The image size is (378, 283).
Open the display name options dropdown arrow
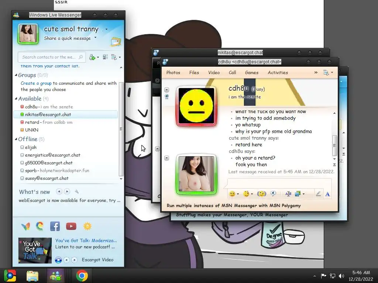(x=106, y=29)
